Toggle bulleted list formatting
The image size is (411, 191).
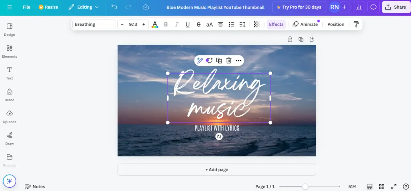tap(231, 24)
